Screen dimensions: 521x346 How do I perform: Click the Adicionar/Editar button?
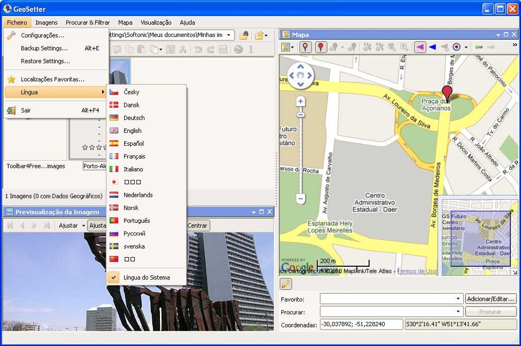tap(491, 298)
